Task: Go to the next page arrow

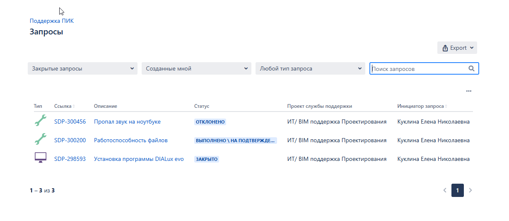Action: pyautogui.click(x=470, y=190)
